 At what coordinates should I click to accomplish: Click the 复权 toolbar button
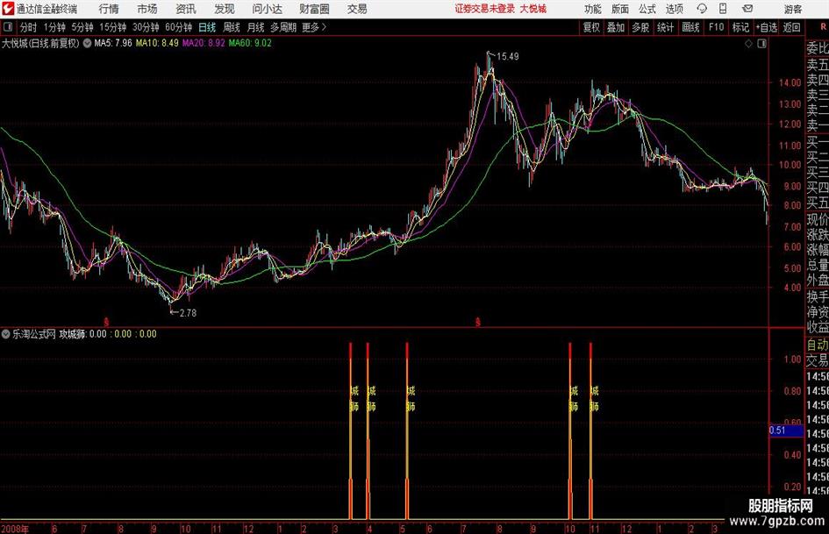click(591, 27)
